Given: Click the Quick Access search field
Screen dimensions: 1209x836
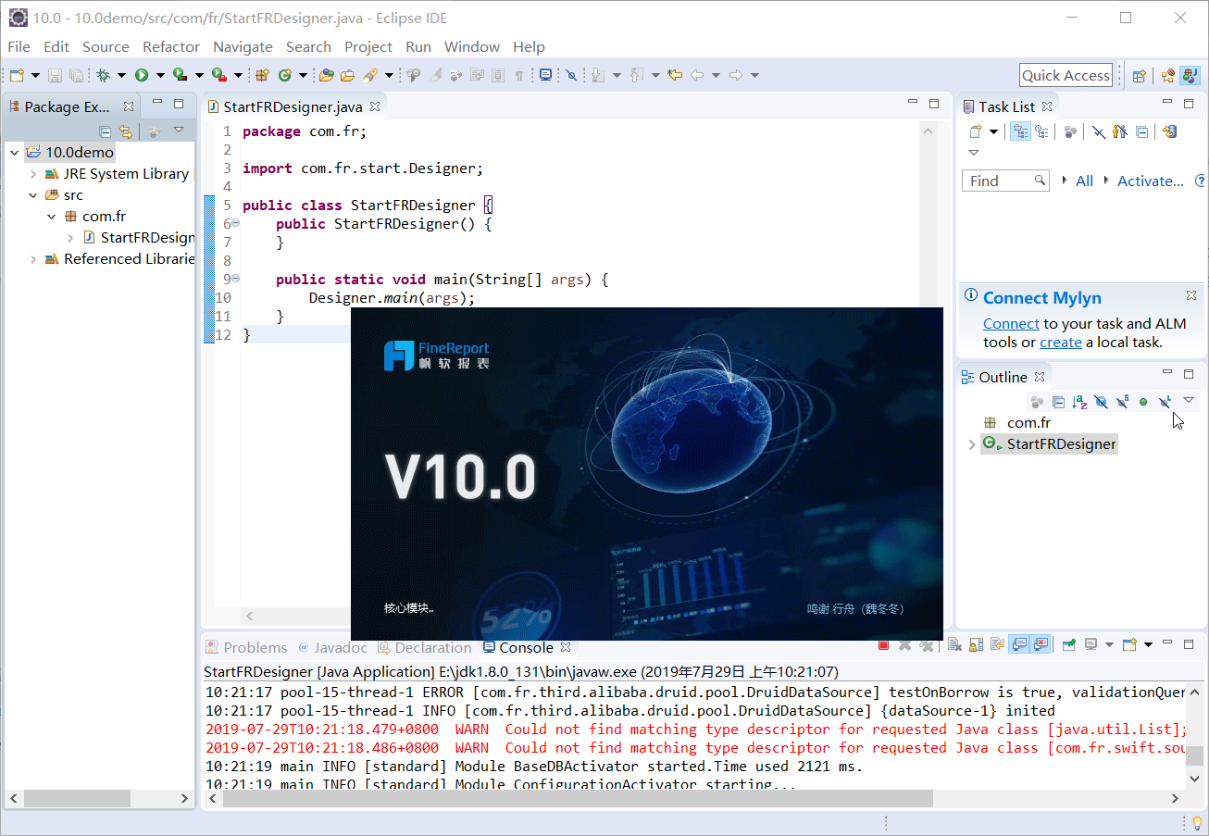Looking at the screenshot, I should (x=1066, y=76).
